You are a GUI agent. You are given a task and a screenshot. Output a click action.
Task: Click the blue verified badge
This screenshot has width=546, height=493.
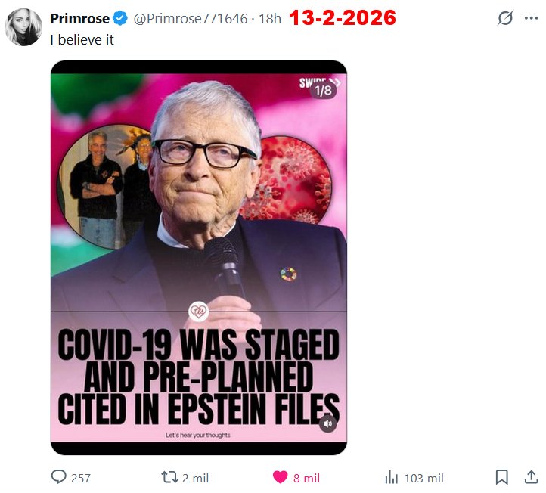120,18
